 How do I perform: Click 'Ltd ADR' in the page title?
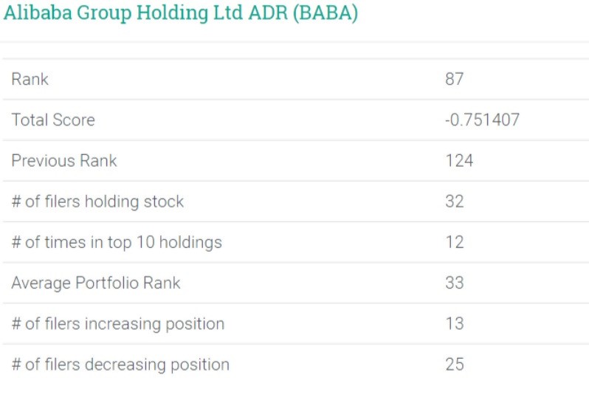coord(255,14)
